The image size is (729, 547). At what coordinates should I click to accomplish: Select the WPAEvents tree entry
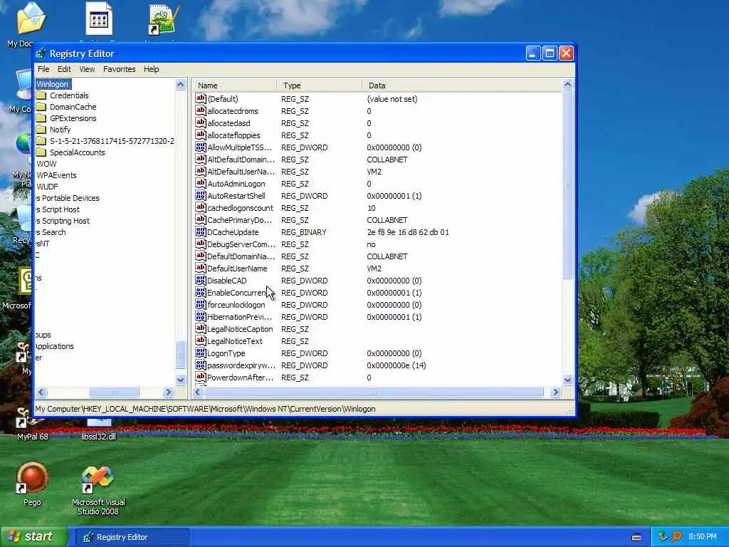[57, 175]
